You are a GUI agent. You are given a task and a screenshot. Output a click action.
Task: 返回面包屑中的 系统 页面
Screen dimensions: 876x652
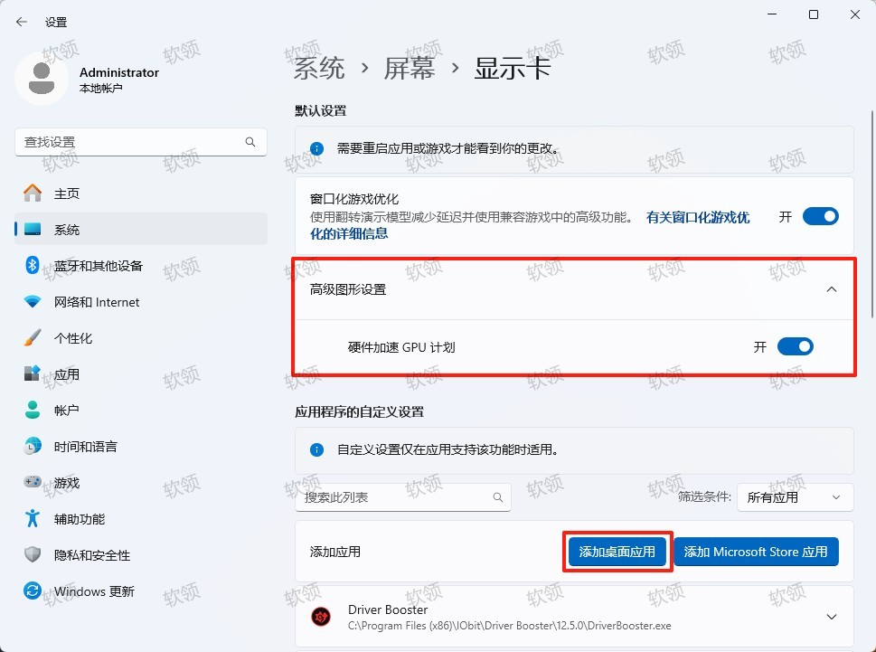click(317, 67)
